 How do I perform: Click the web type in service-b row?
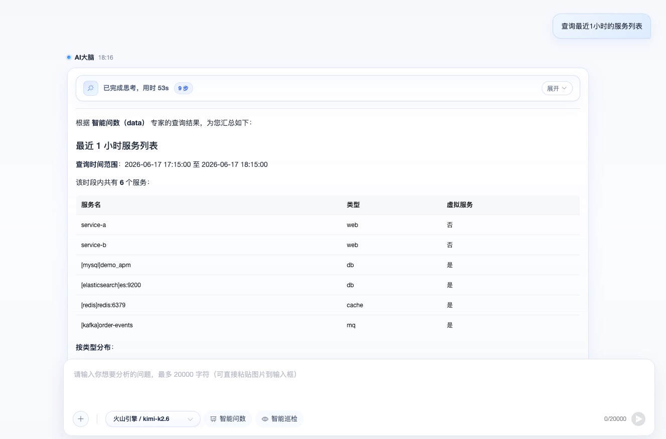coord(353,245)
